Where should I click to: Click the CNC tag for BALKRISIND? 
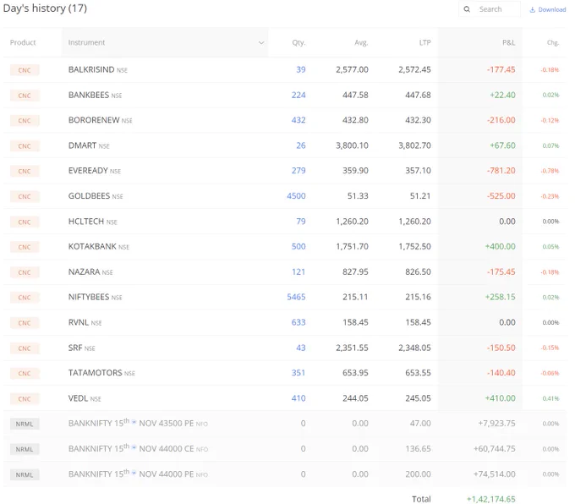point(25,70)
